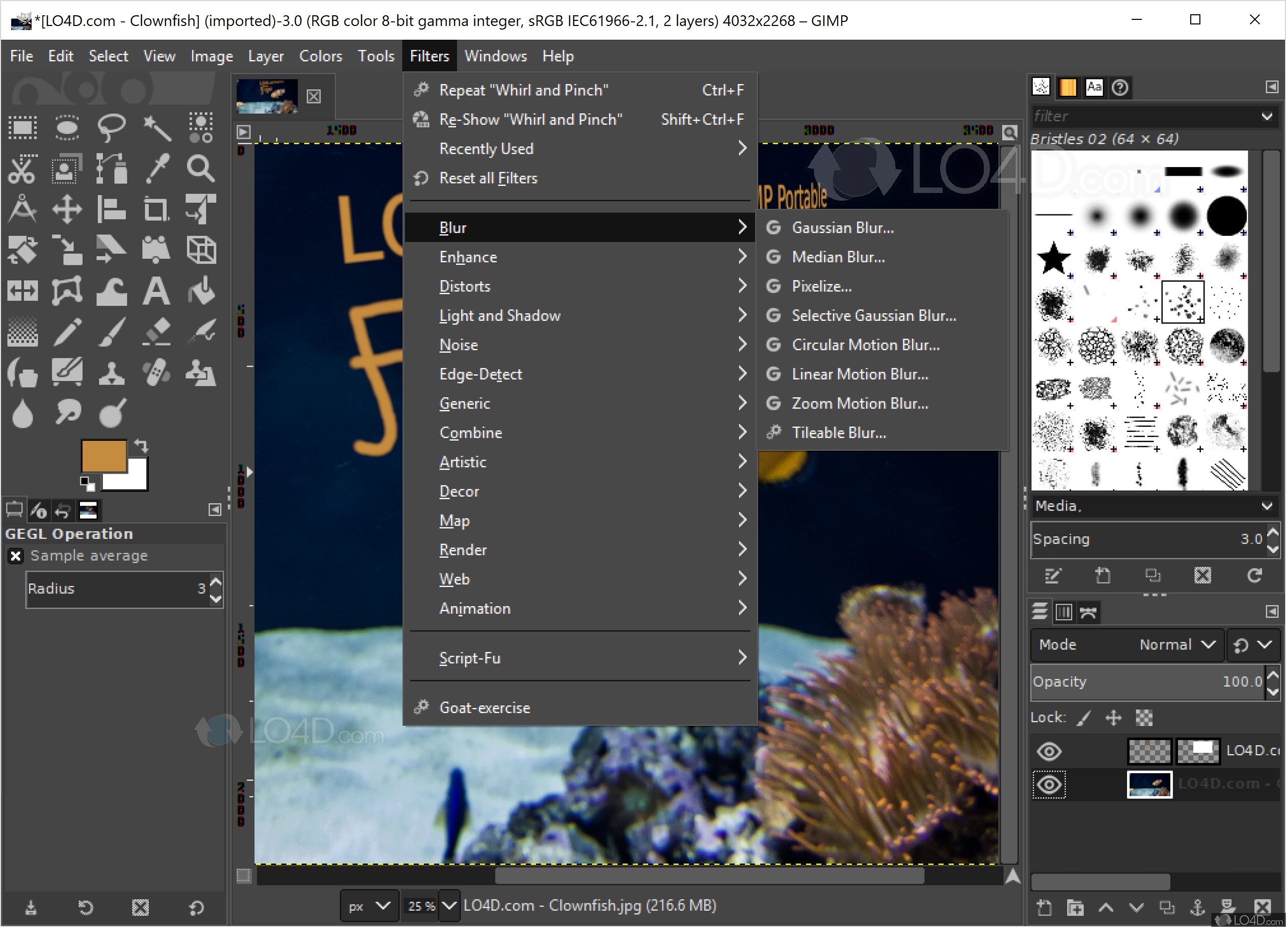This screenshot has height=927, width=1286.
Task: Activate the Paintbrush tool
Action: 111,332
